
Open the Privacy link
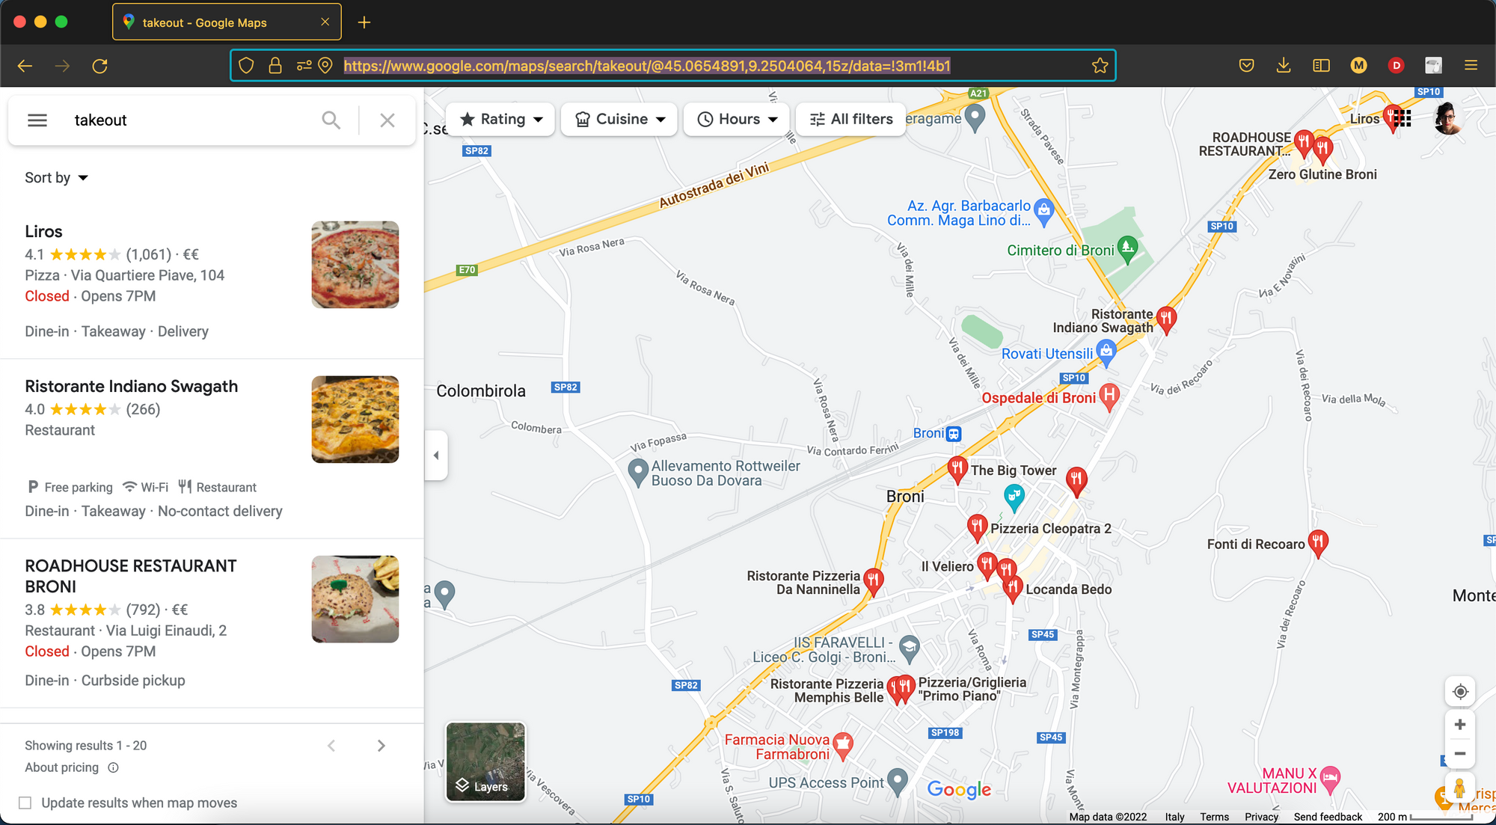click(x=1261, y=817)
